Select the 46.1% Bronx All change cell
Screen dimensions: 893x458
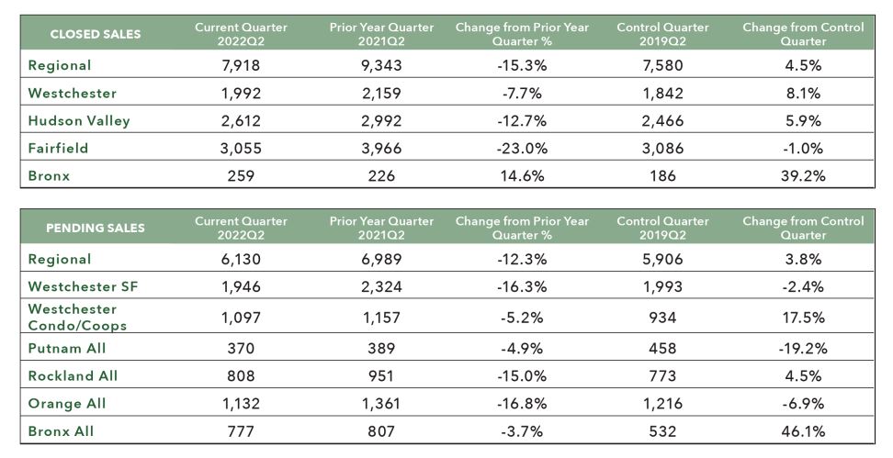[802, 431]
